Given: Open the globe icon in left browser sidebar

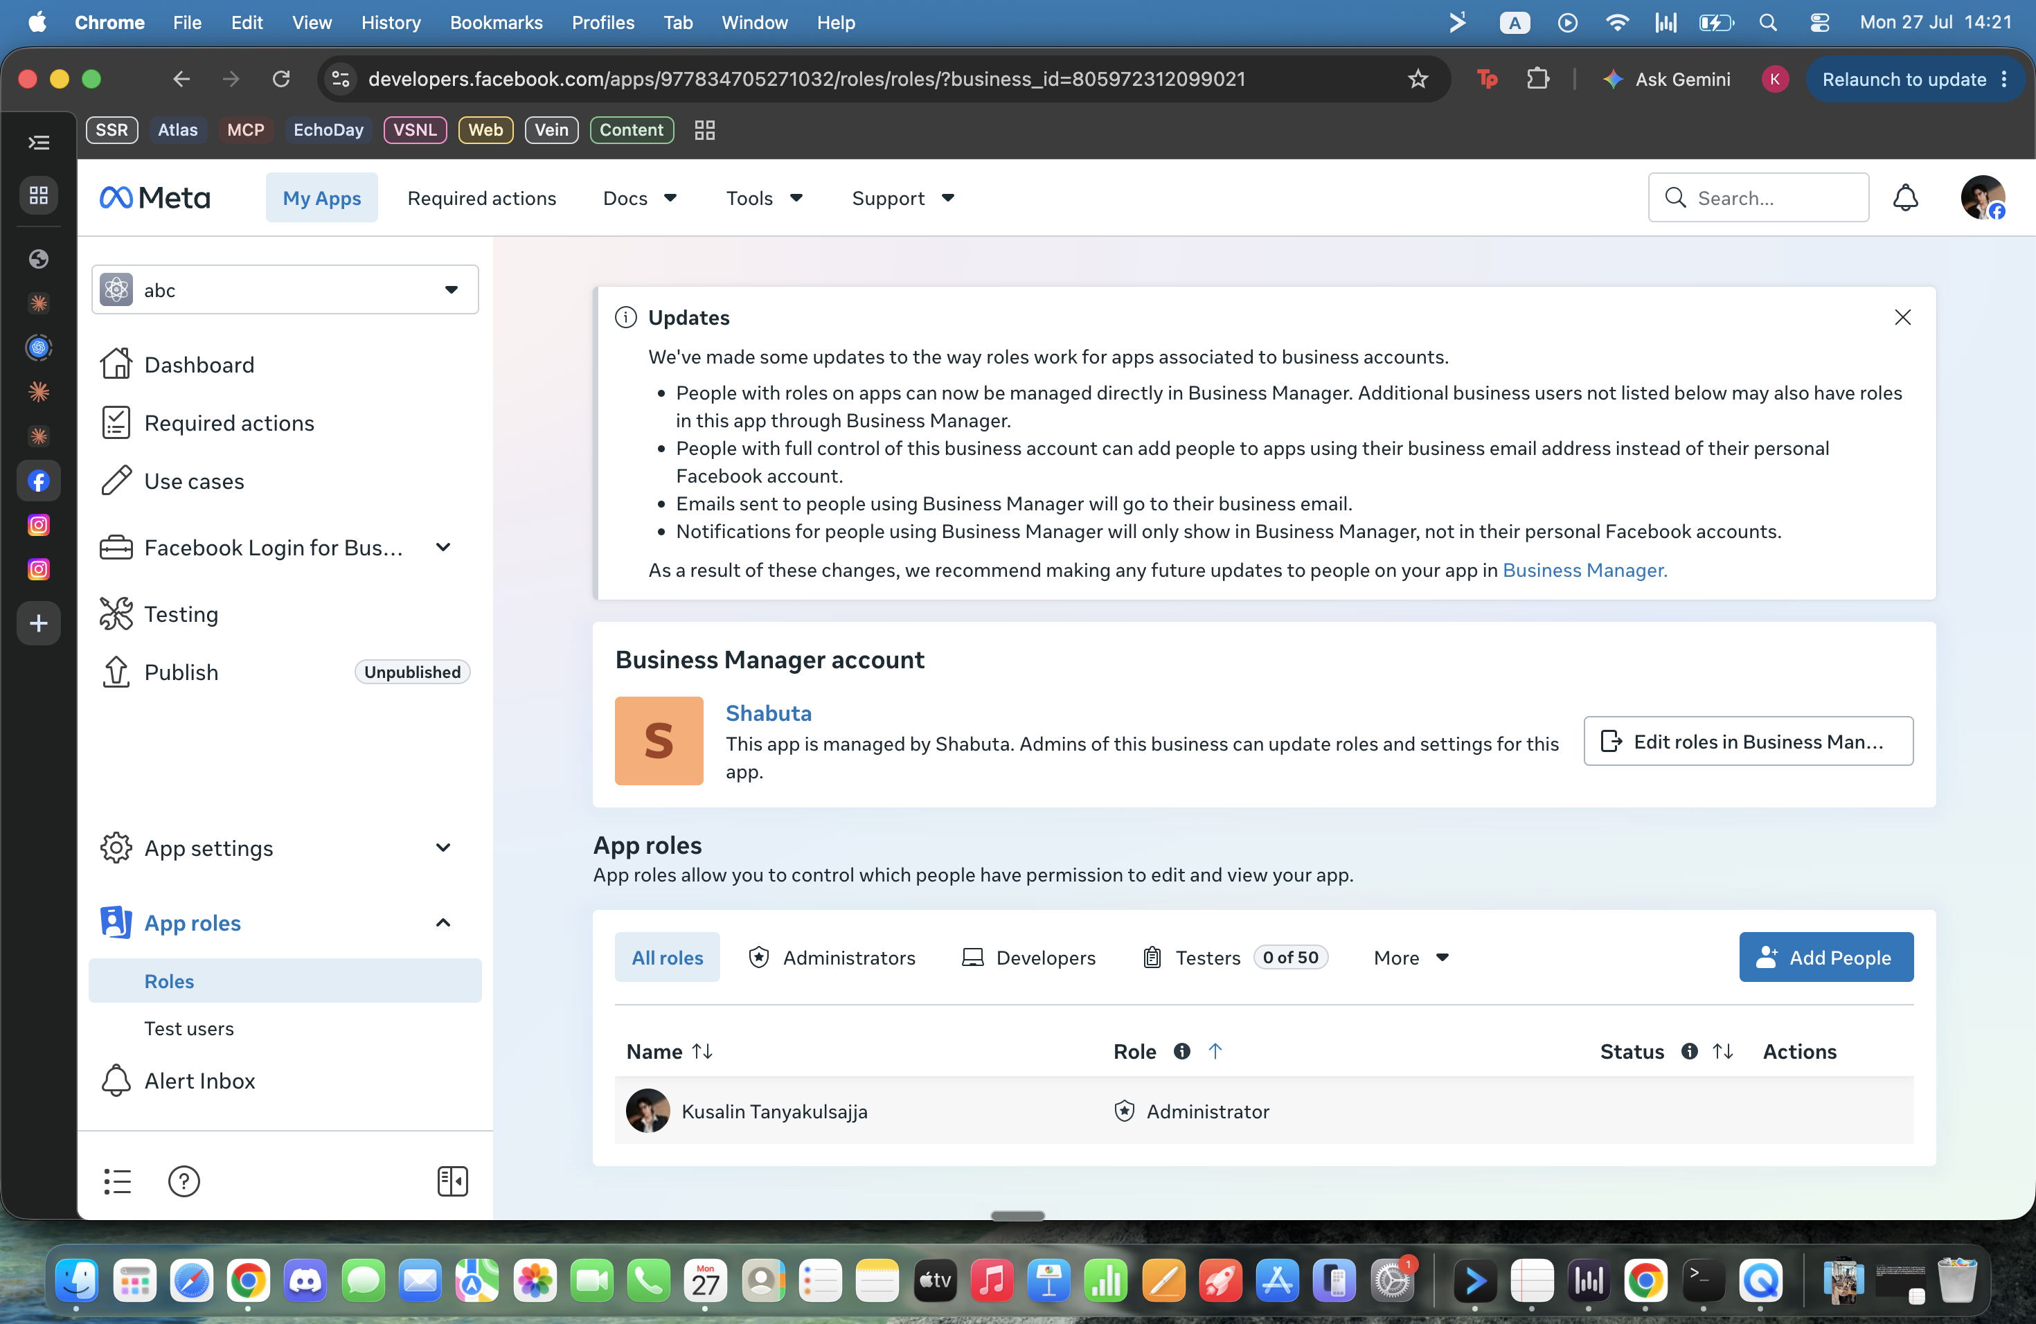Looking at the screenshot, I should (x=39, y=258).
